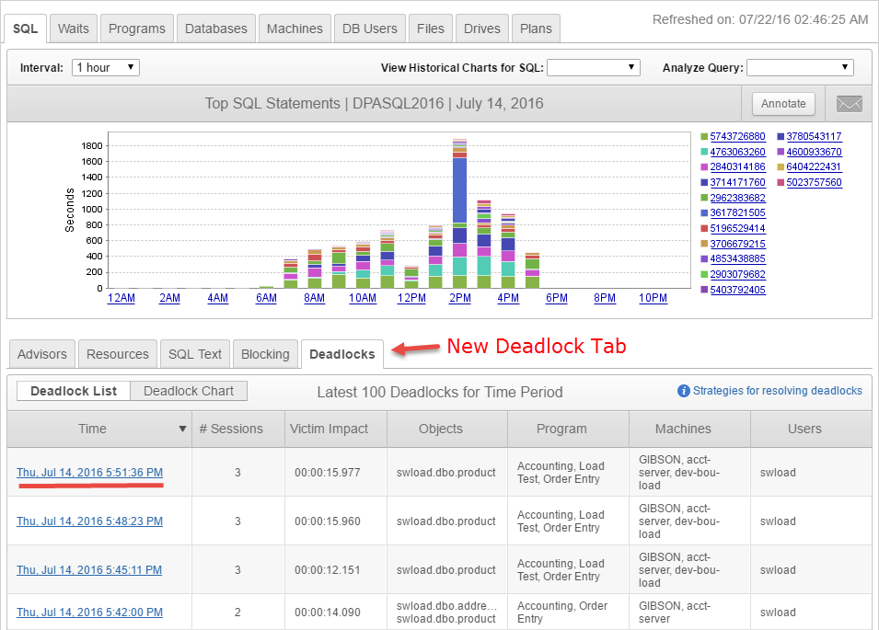Switch to Deadlock Chart view
Viewport: 879px width, 630px height.
click(189, 391)
